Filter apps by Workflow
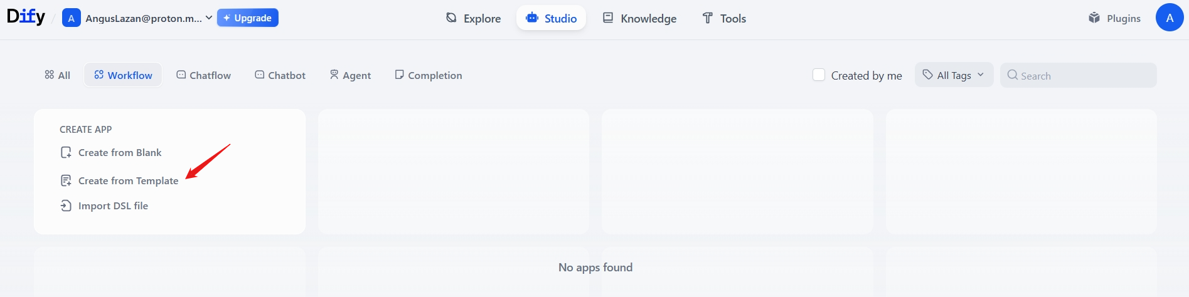The height and width of the screenshot is (297, 1189). pos(123,75)
